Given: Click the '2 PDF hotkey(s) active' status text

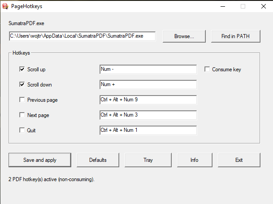Looking at the screenshot, I should tap(52, 179).
